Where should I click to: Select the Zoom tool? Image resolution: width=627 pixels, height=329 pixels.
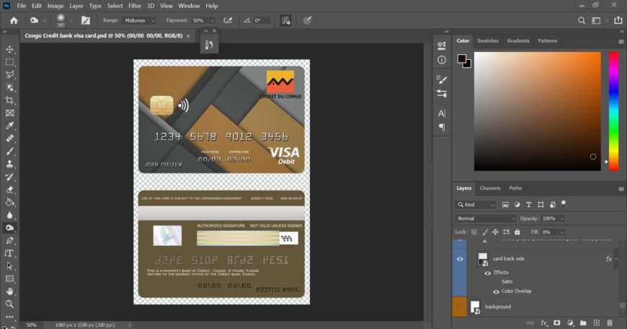click(9, 304)
